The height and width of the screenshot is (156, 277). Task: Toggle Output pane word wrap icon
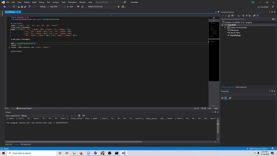tap(84, 116)
